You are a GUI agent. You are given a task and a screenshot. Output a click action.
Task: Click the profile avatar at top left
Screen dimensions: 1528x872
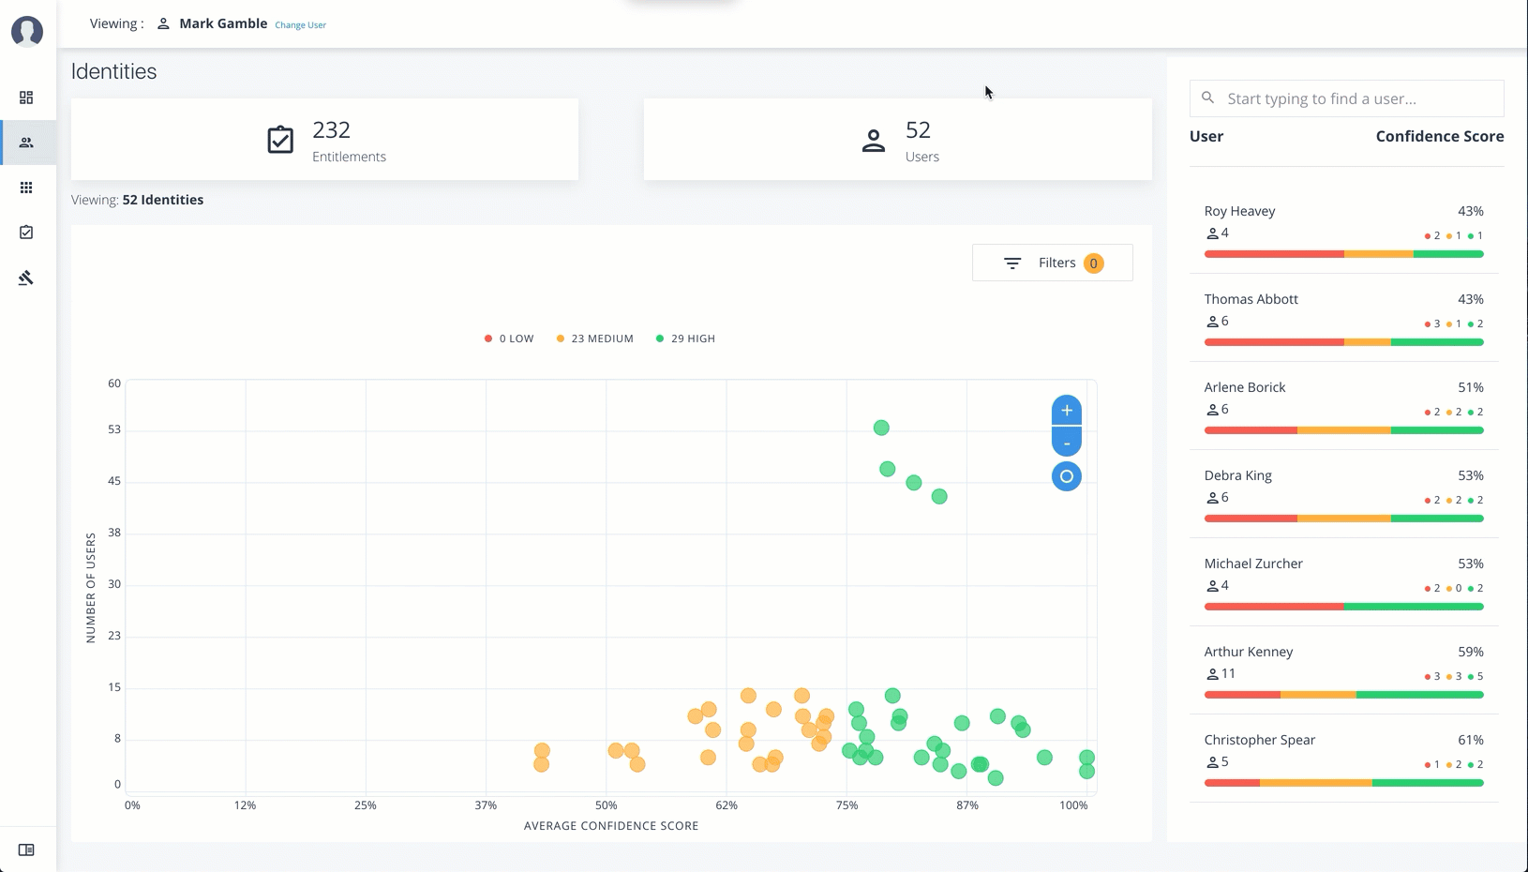[27, 31]
